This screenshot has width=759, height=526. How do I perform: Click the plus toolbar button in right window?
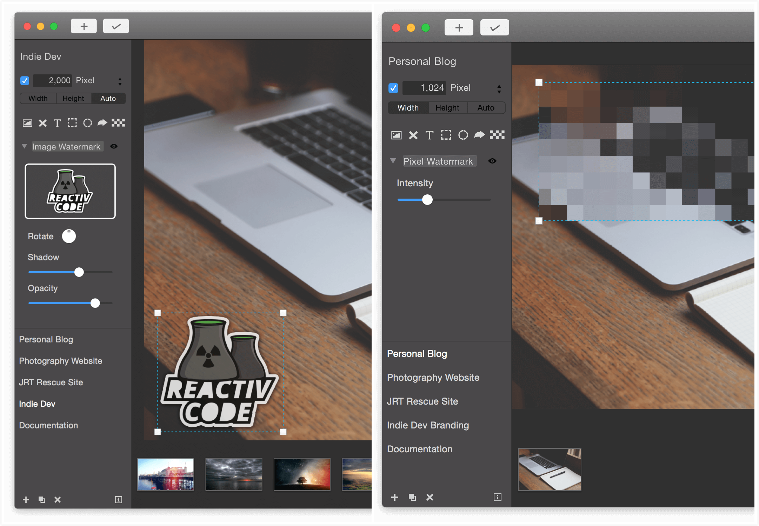coord(459,28)
